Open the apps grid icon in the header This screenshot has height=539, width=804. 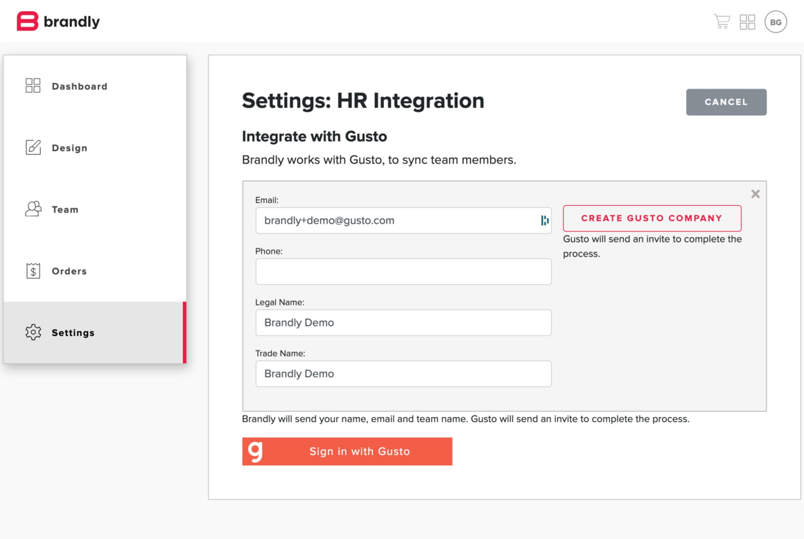(748, 22)
